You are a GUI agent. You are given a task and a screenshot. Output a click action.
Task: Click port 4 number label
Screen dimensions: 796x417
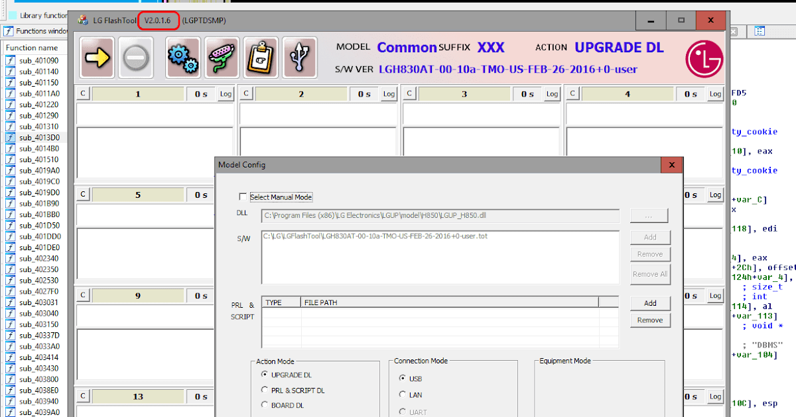(x=628, y=94)
